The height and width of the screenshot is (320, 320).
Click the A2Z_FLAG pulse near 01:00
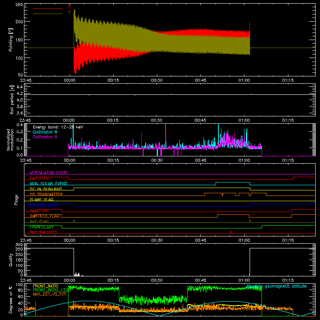click(250, 222)
